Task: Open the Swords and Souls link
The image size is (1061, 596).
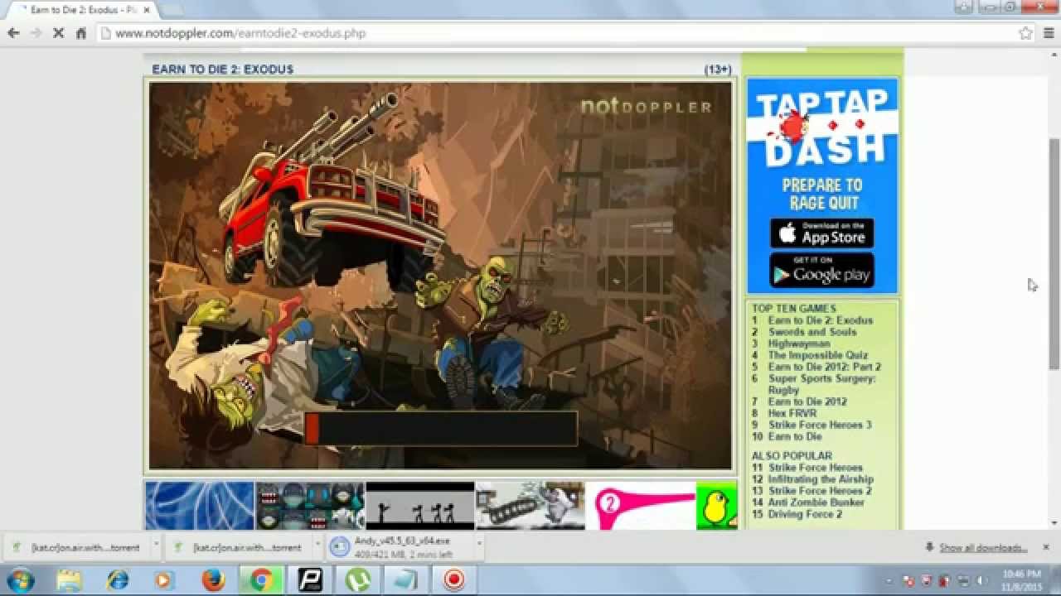Action: pos(812,332)
